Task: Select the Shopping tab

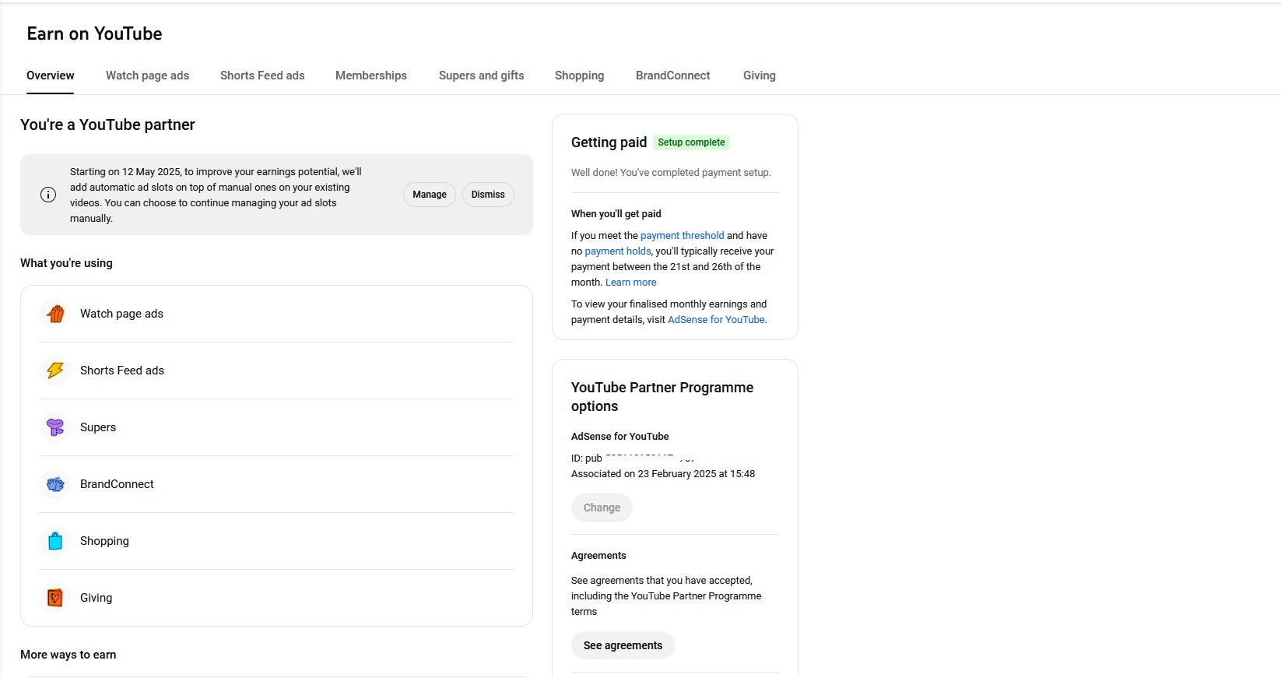Action: tap(580, 76)
